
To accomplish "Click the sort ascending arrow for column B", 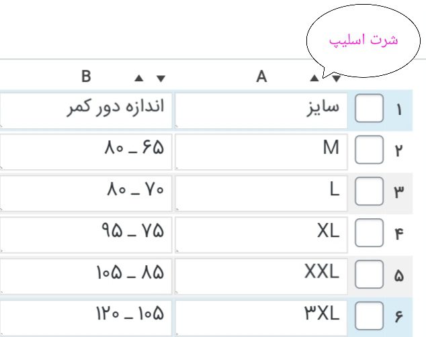I will tap(139, 78).
